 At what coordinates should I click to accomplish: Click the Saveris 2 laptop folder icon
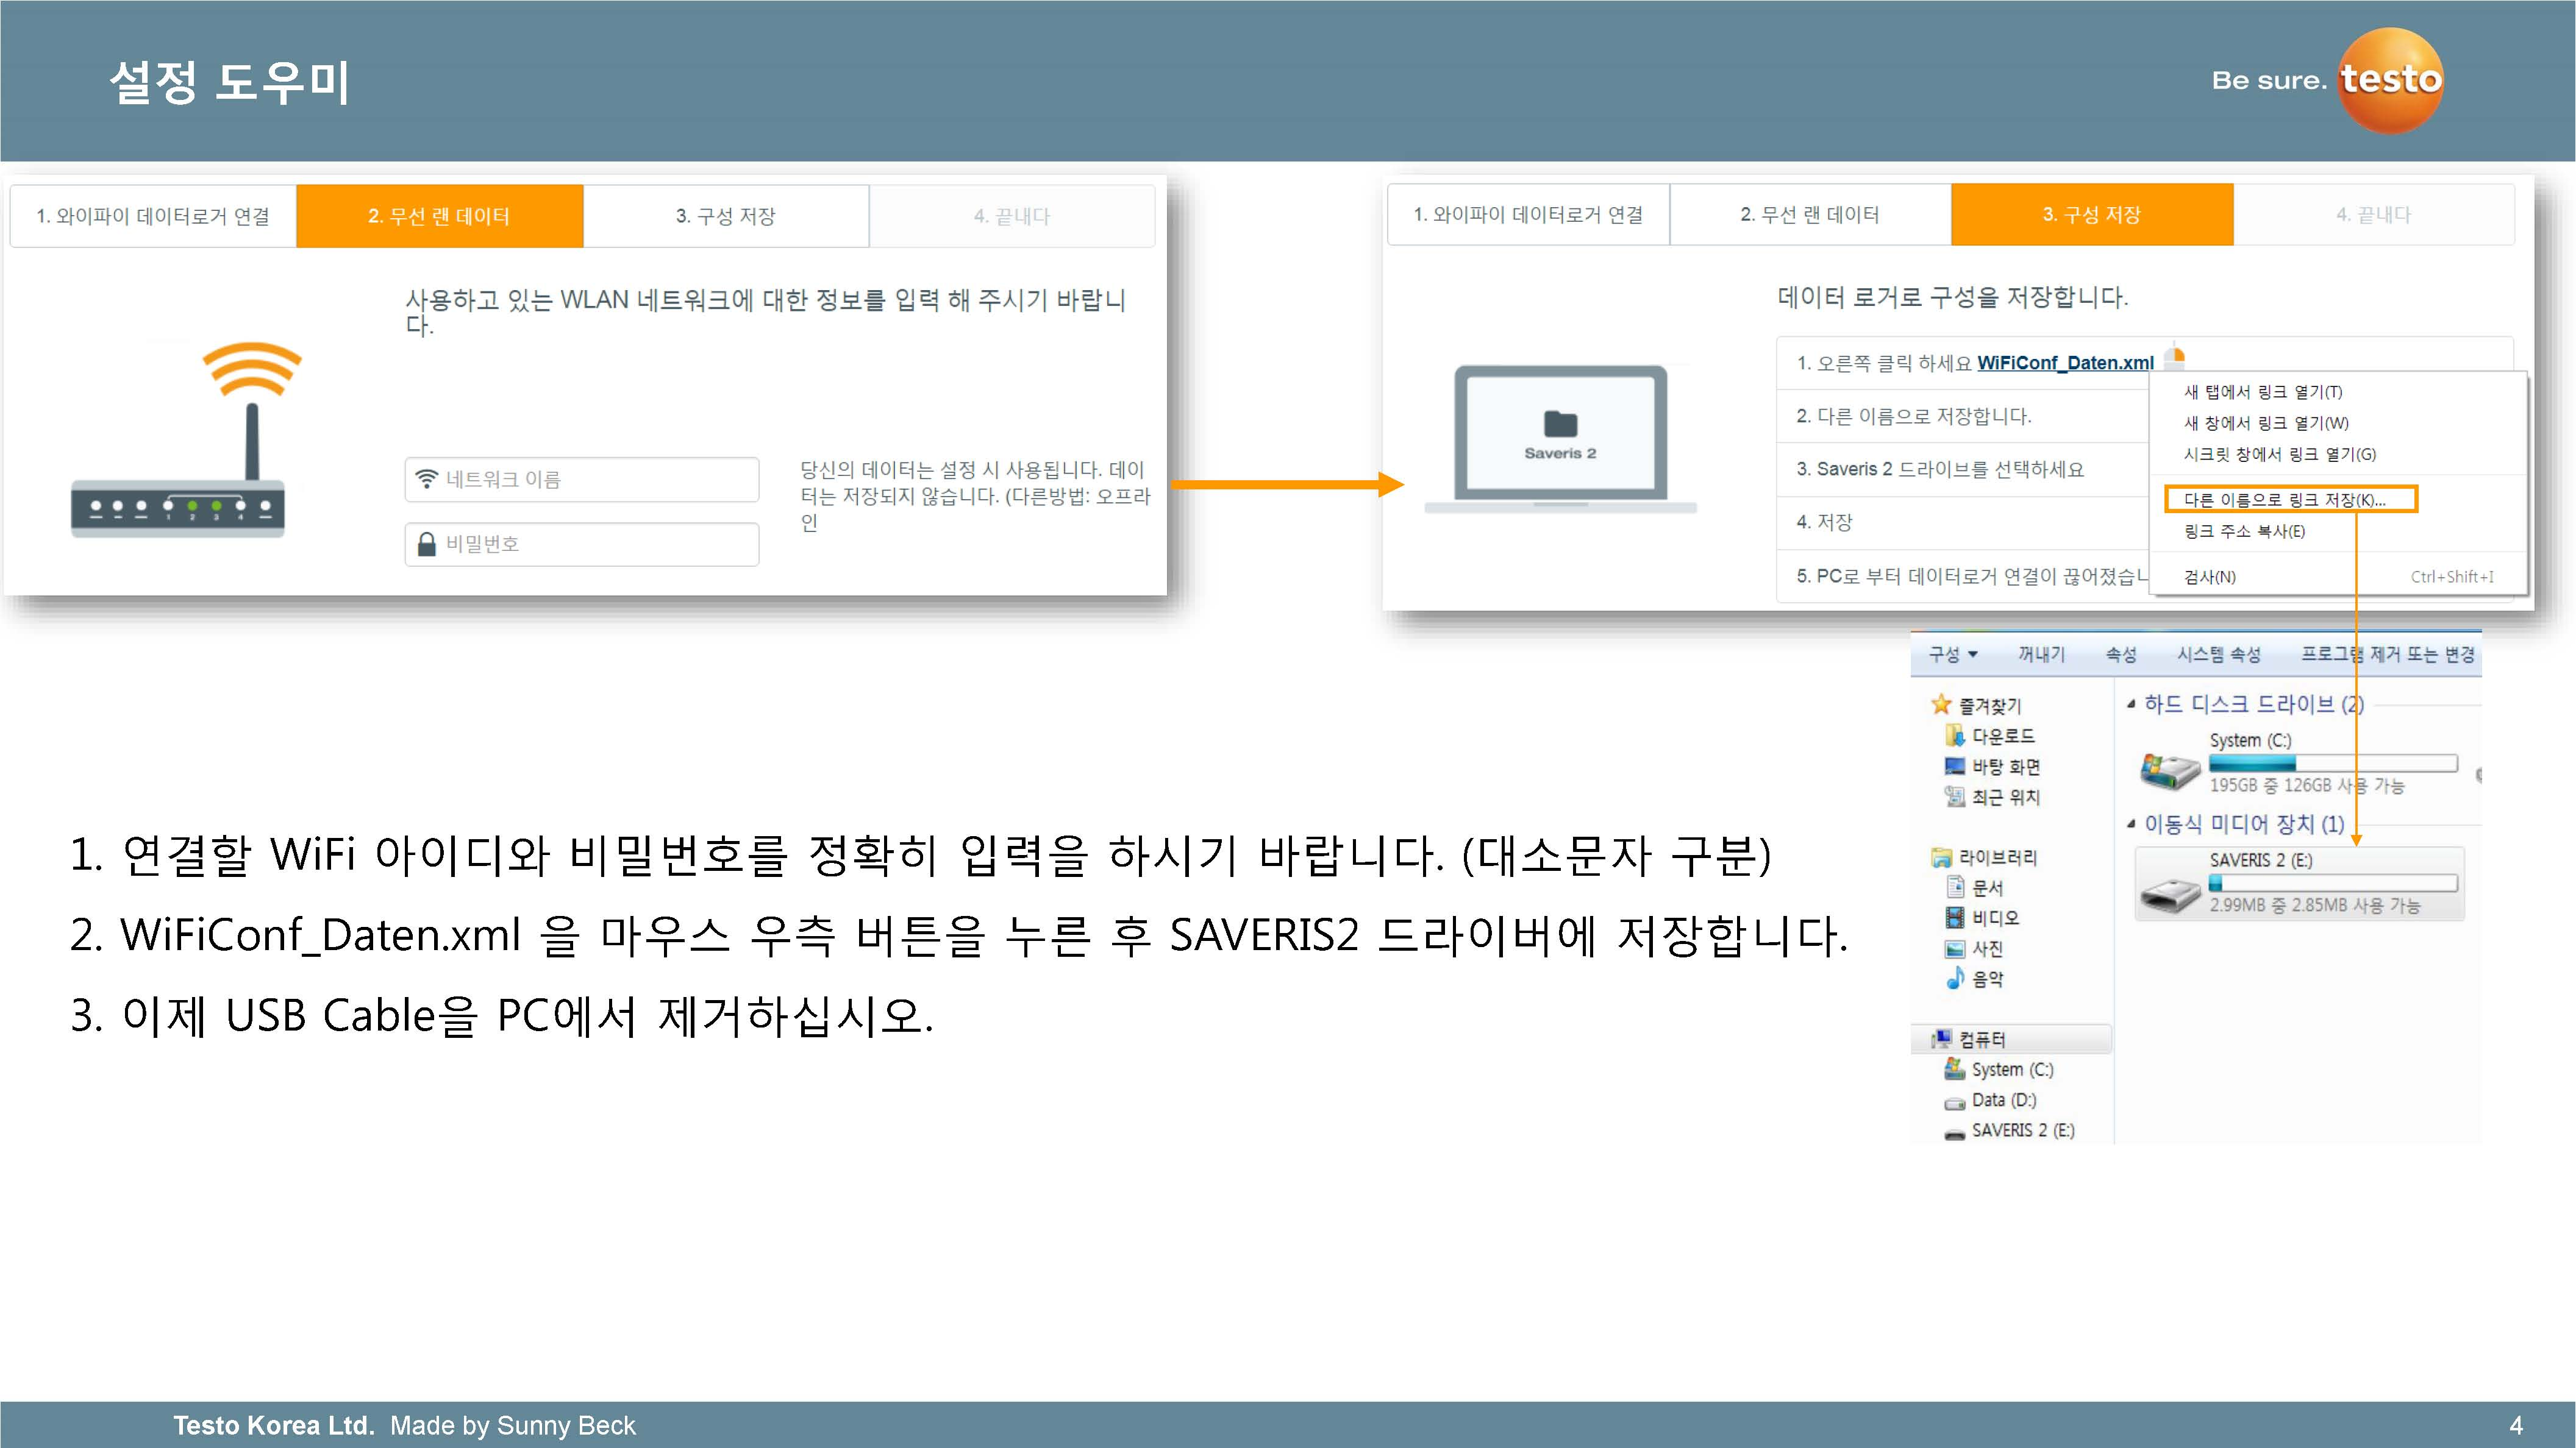(x=1560, y=426)
